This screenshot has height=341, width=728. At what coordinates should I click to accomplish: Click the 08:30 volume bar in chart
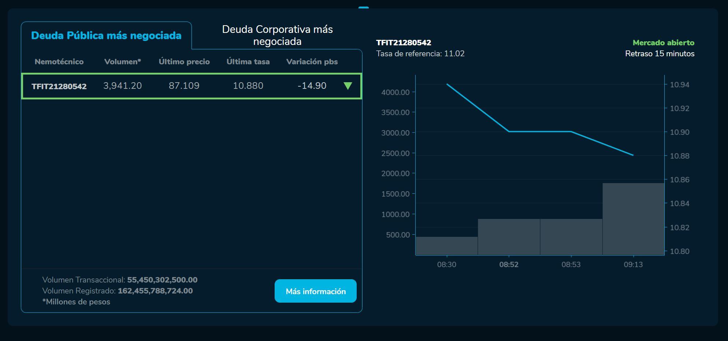tap(447, 246)
